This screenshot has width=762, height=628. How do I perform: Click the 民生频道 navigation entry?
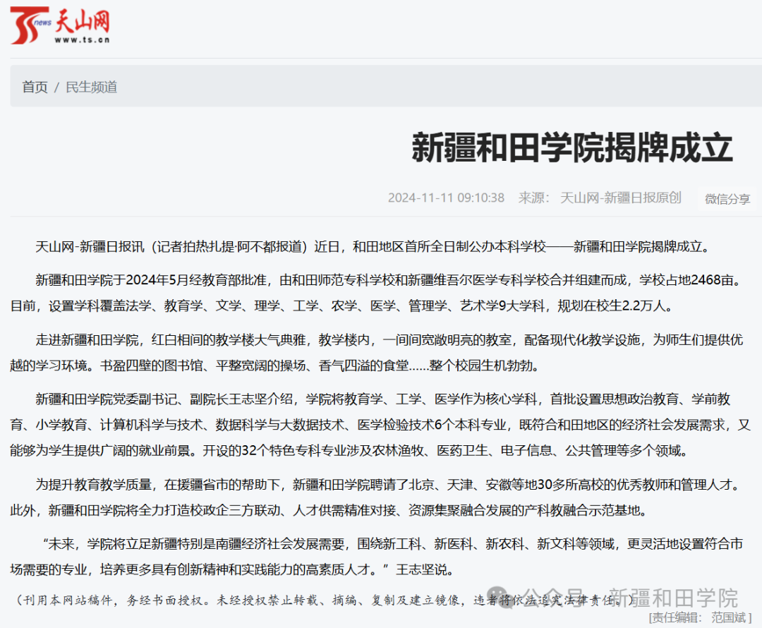coord(91,87)
